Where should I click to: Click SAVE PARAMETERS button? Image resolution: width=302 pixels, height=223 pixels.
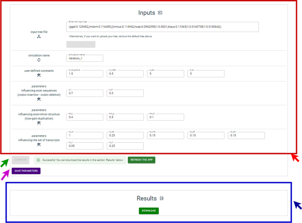click(x=26, y=171)
